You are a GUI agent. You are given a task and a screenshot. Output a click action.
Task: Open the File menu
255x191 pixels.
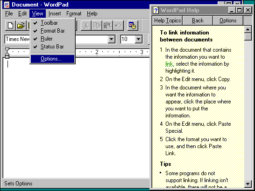point(9,14)
